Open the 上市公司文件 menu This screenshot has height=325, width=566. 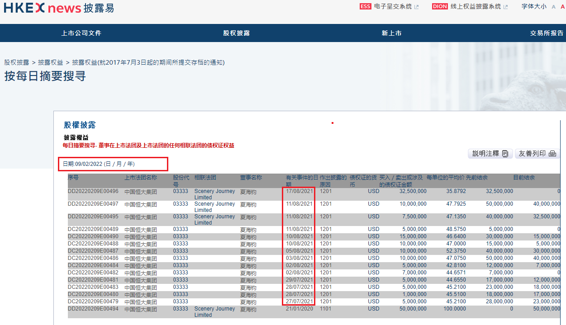tap(81, 33)
